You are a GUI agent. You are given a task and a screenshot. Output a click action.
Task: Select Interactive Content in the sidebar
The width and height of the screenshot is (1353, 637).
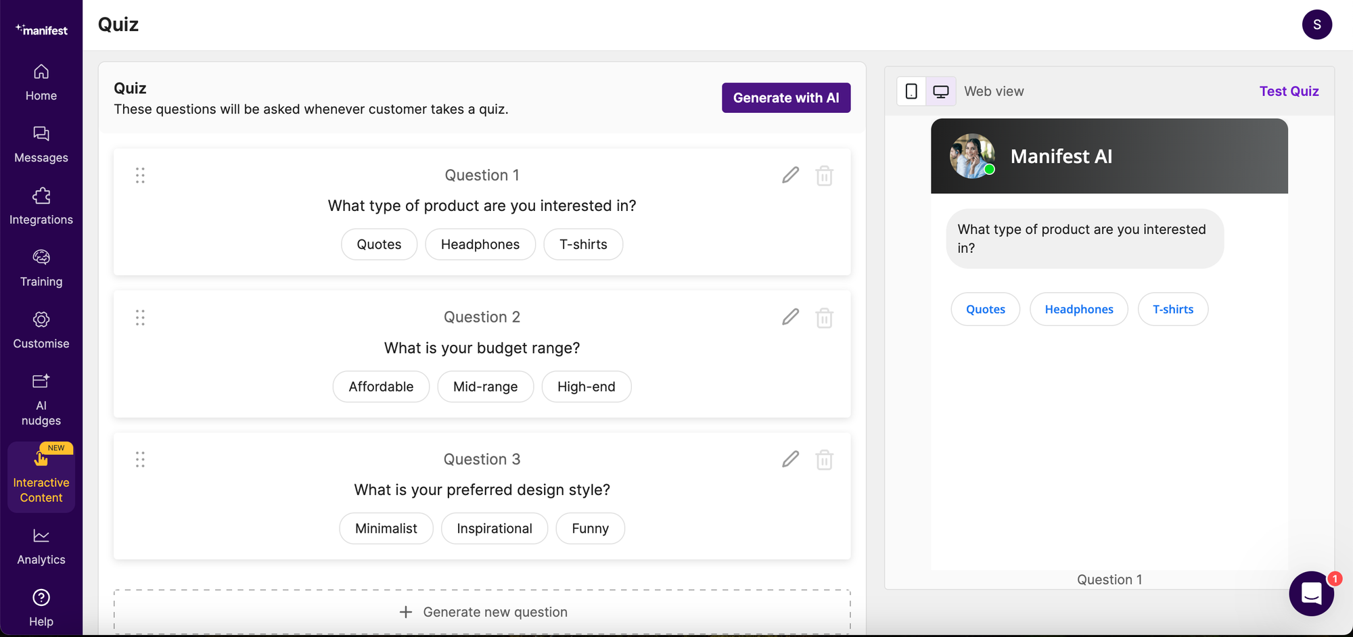pos(41,476)
